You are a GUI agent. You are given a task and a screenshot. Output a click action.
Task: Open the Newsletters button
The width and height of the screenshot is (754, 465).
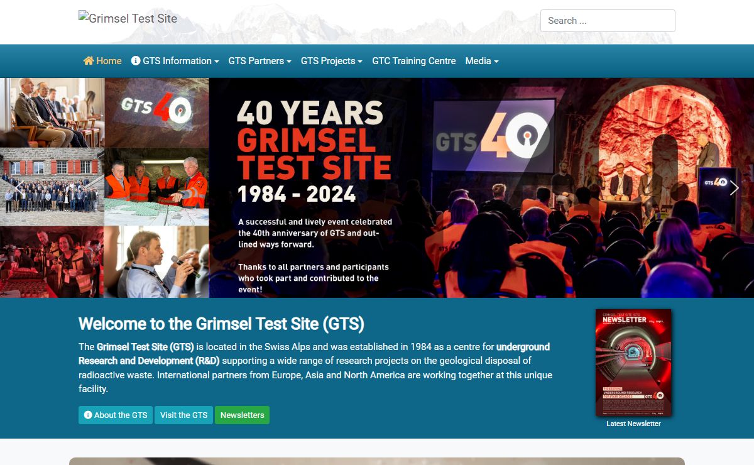pyautogui.click(x=242, y=415)
